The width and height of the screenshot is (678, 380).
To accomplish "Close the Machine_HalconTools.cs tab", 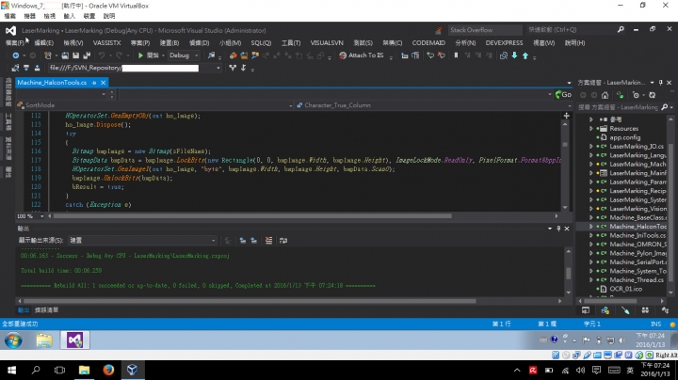I will (x=104, y=83).
